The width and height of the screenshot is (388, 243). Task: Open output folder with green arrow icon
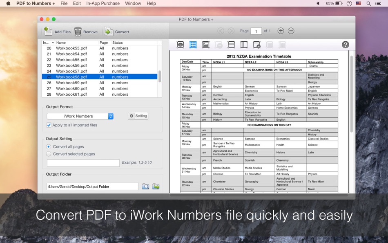coord(156,187)
